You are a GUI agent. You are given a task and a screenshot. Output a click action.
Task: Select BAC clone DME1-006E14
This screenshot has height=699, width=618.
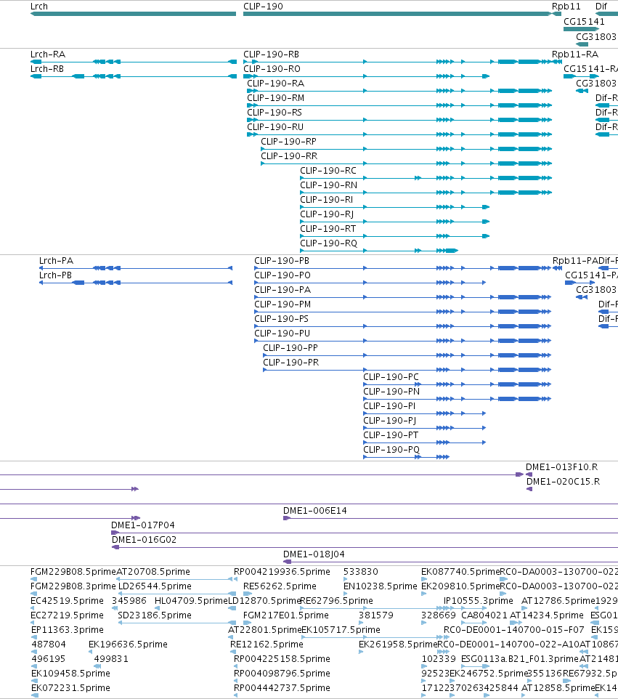[x=315, y=510]
